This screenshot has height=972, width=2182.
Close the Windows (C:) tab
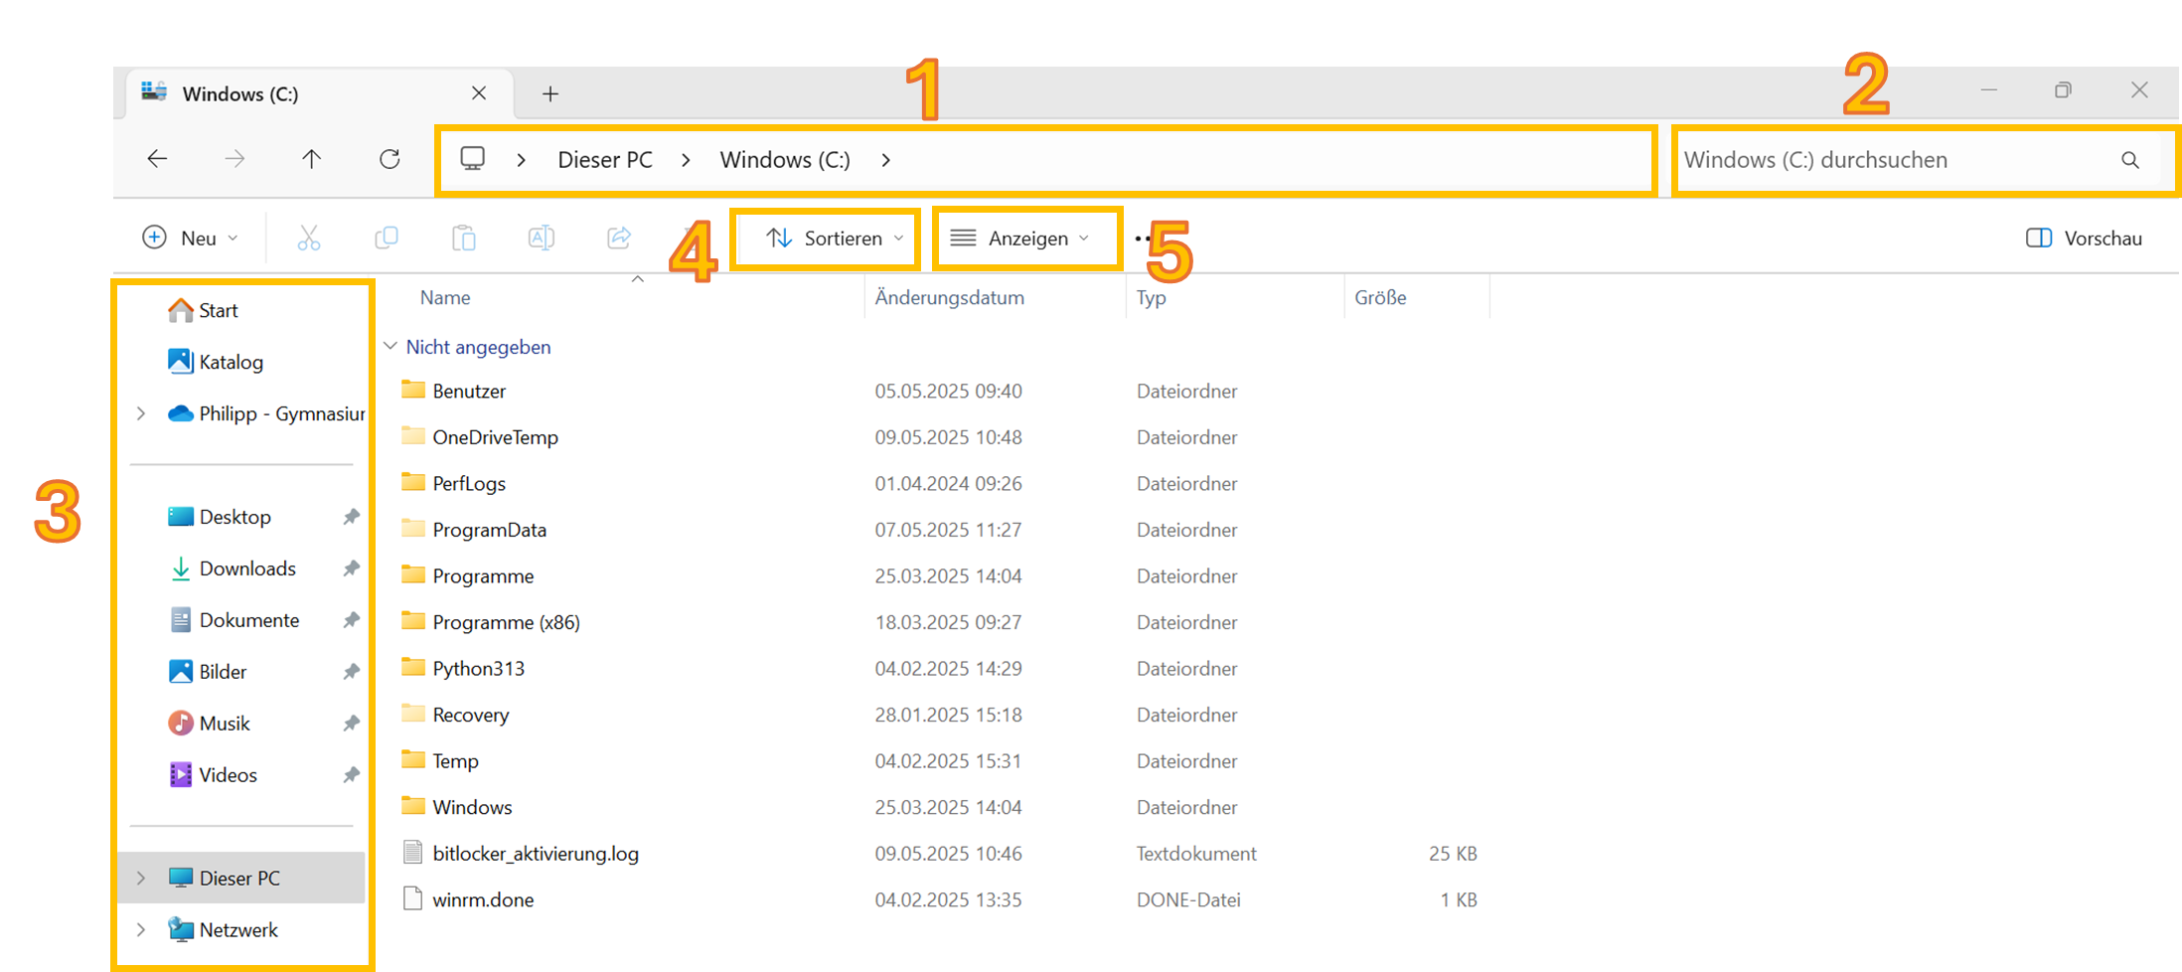[479, 92]
